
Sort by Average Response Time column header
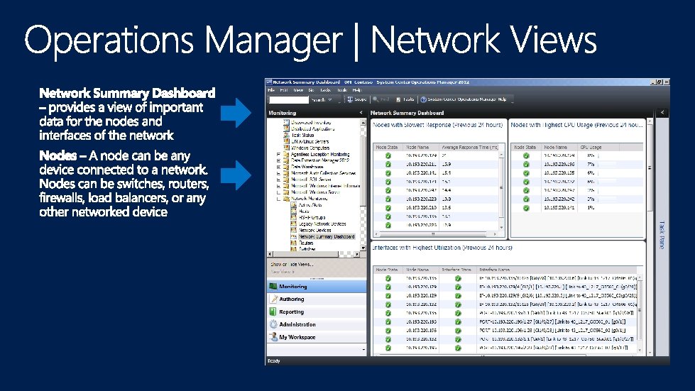[x=470, y=147]
